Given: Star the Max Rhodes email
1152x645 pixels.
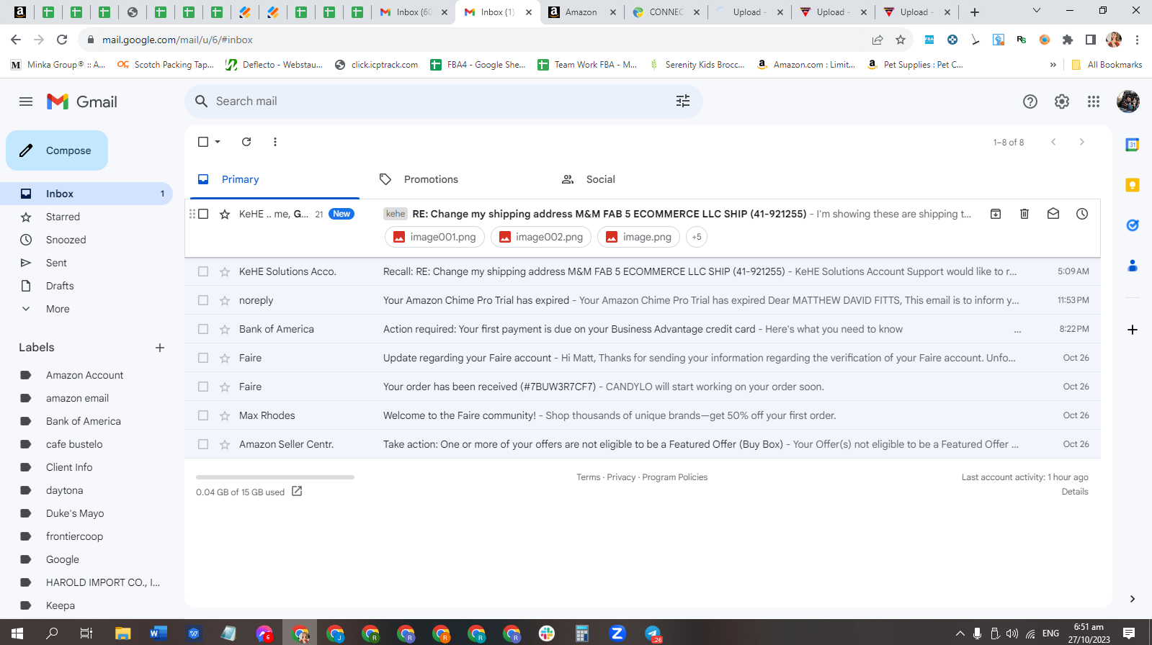Looking at the screenshot, I should [x=225, y=415].
